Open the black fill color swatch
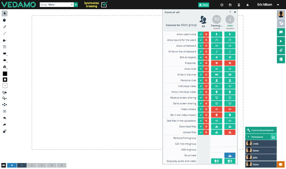The height and width of the screenshot is (169, 286). tap(5, 73)
